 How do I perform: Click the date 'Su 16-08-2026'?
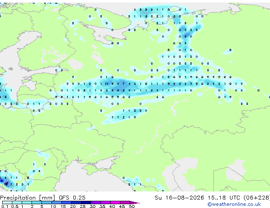click(x=179, y=198)
